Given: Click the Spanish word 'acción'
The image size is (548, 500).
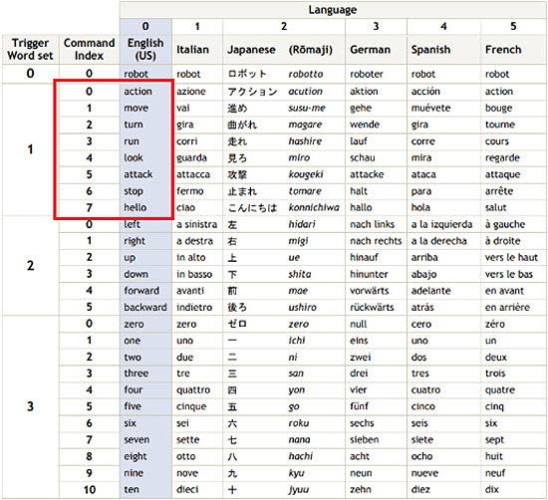Looking at the screenshot, I should point(425,91).
